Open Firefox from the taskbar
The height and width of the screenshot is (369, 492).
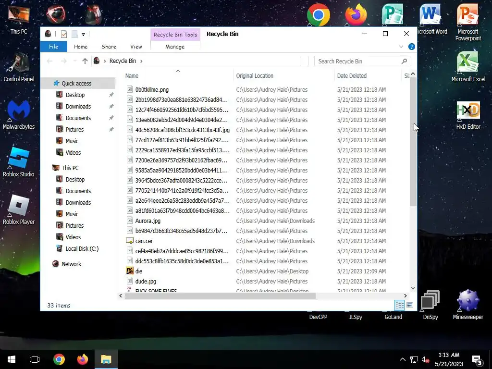(x=83, y=359)
